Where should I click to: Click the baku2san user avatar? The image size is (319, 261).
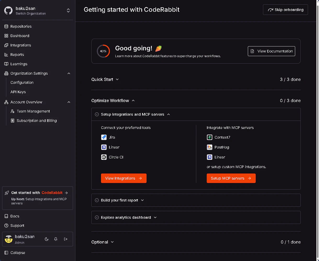(9, 239)
